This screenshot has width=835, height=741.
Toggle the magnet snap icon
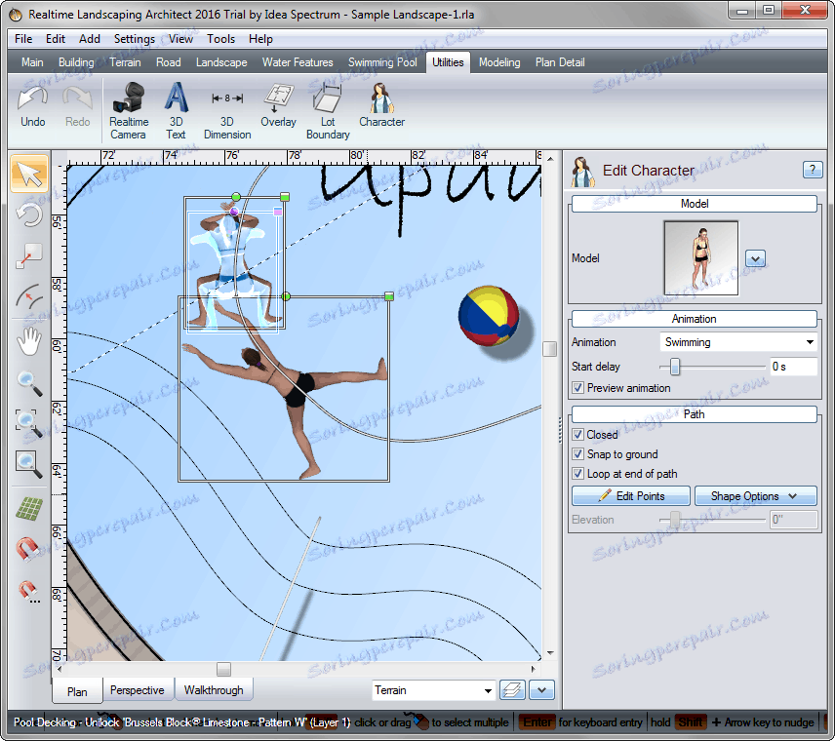click(x=27, y=549)
